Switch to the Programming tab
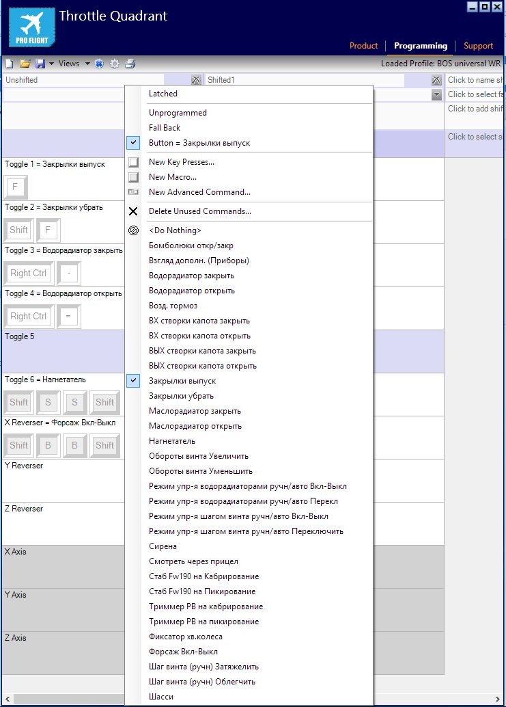506x707 pixels. point(421,46)
